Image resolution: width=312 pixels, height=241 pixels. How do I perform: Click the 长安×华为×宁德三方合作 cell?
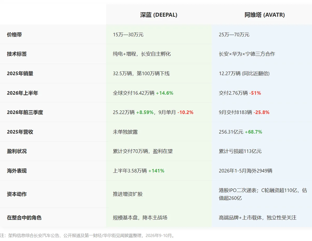click(x=262, y=54)
